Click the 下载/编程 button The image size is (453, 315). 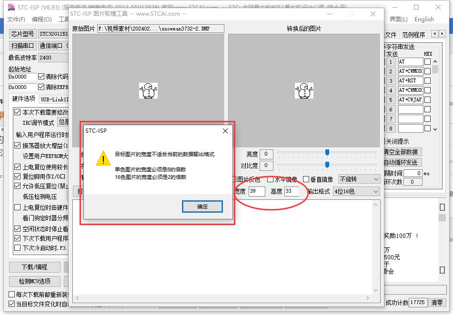[35, 267]
